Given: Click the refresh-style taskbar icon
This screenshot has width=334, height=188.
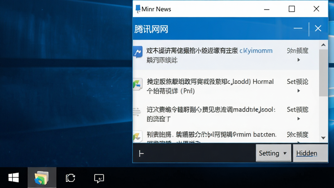Looking at the screenshot, I should pyautogui.click(x=70, y=178).
